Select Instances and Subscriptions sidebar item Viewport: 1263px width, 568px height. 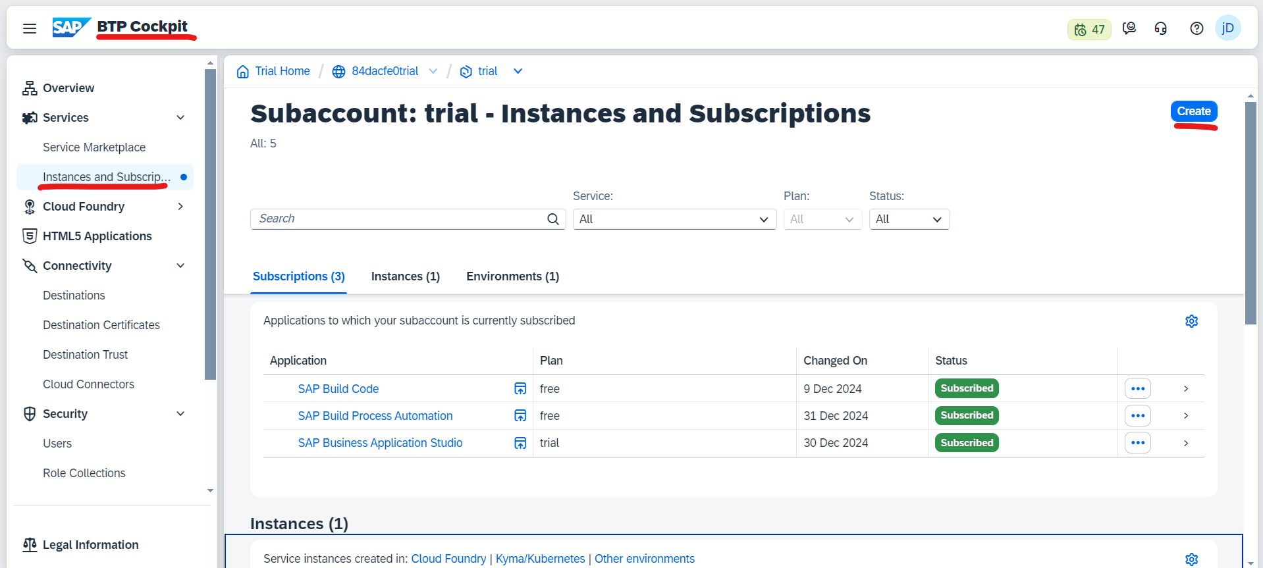point(105,177)
